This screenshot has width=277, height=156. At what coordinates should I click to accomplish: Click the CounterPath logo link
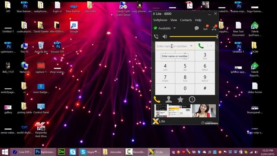click(209, 123)
